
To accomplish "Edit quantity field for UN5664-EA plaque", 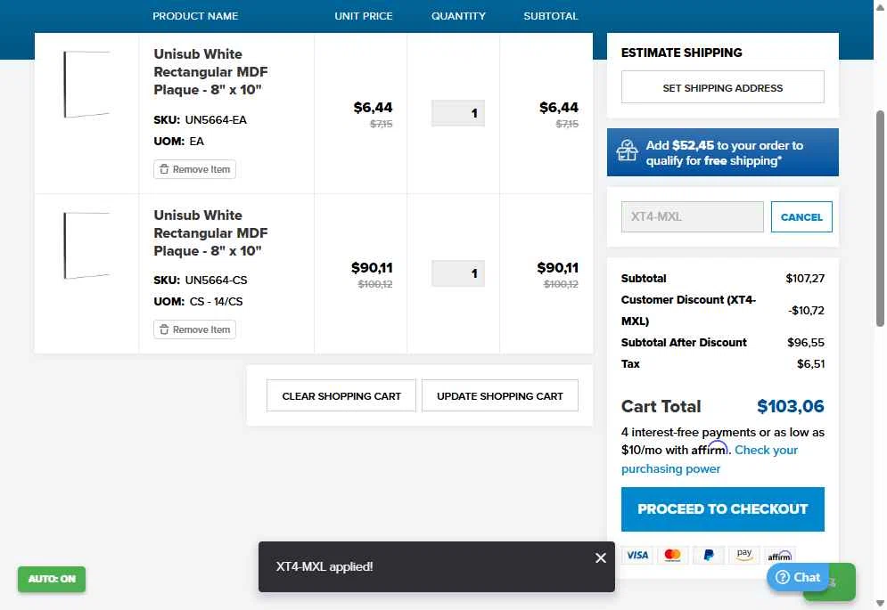I will click(x=457, y=113).
